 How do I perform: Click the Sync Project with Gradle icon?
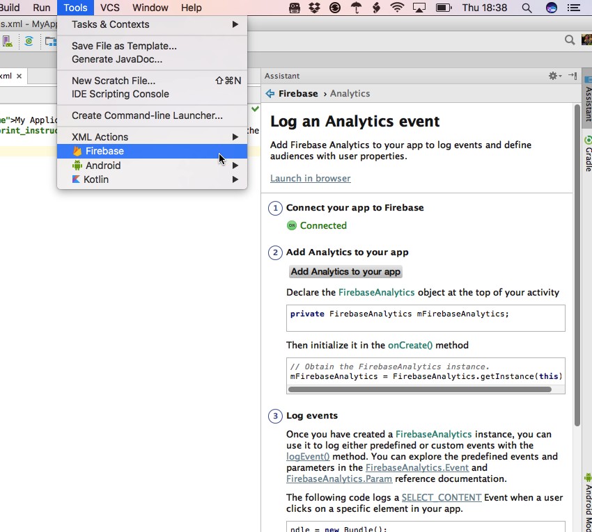point(29,41)
